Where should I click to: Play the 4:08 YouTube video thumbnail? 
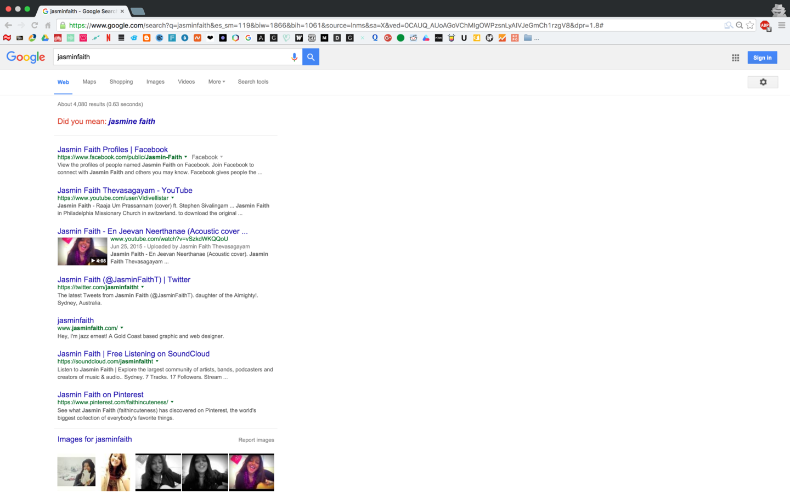coord(82,251)
